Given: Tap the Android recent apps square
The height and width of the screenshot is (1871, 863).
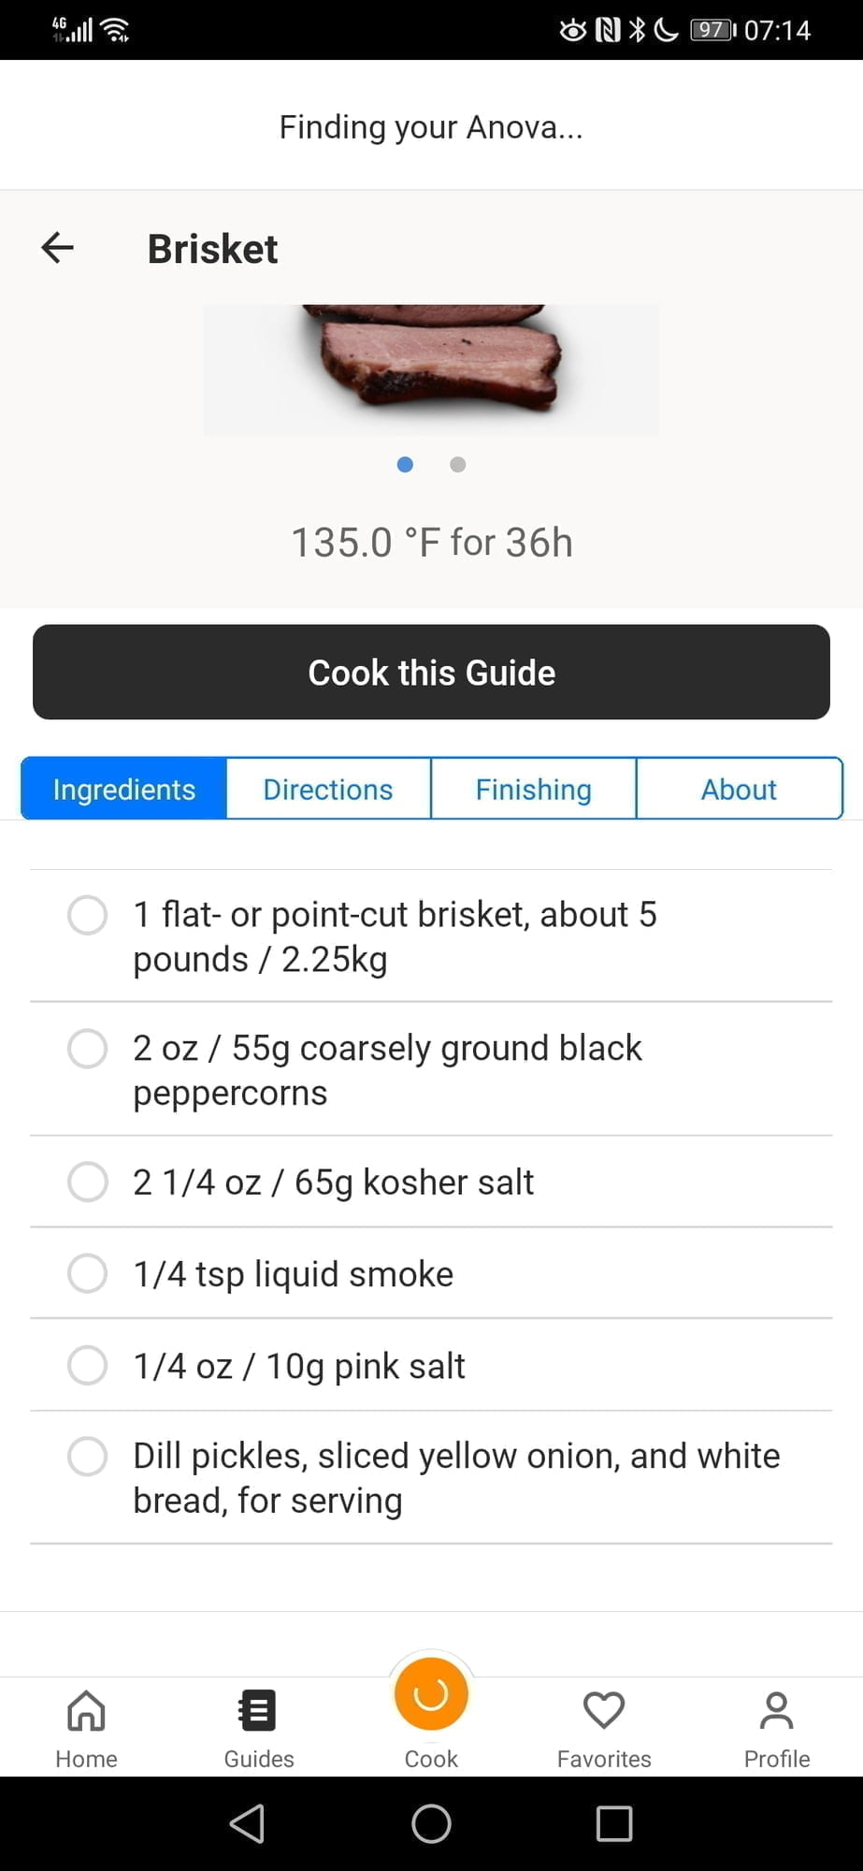Looking at the screenshot, I should [613, 1823].
